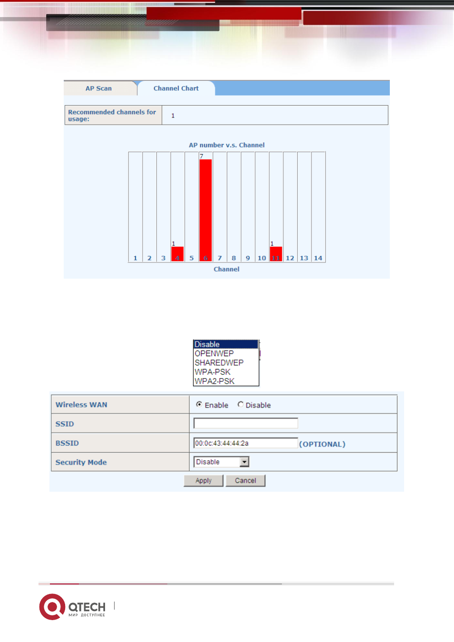
Task: Click channel label 12 on chart axis
Action: 290,258
